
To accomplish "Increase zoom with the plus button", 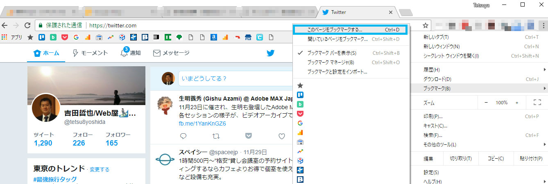I will point(517,103).
